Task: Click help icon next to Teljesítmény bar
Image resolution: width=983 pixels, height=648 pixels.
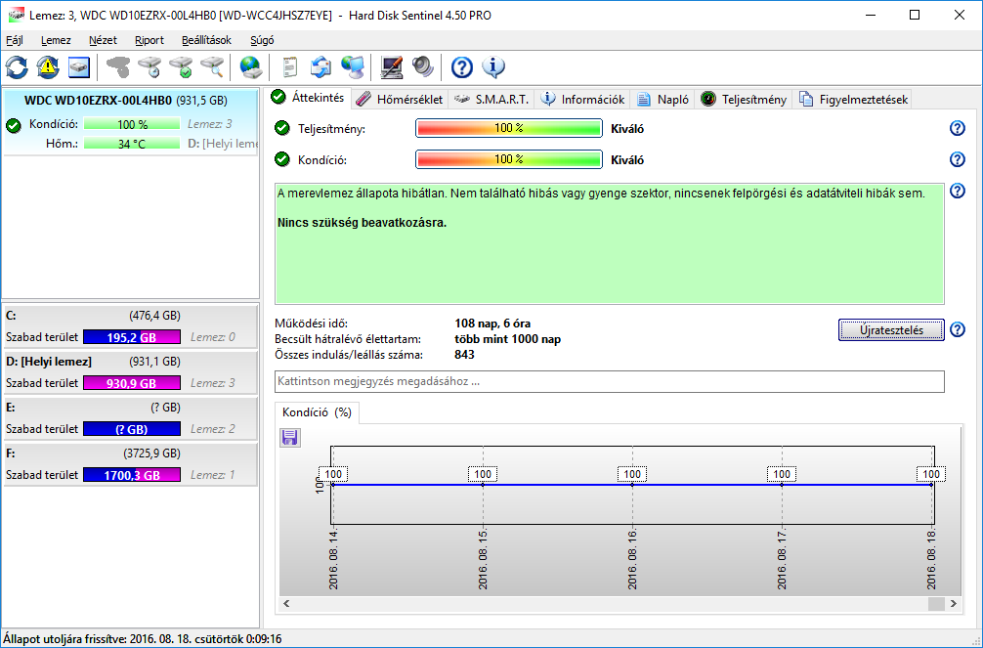Action: tap(957, 129)
